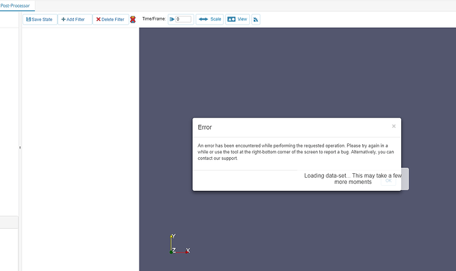Click OK in the Error dialog

[x=389, y=180]
